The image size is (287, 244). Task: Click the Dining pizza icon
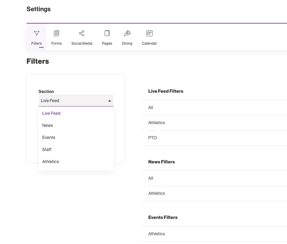127,33
